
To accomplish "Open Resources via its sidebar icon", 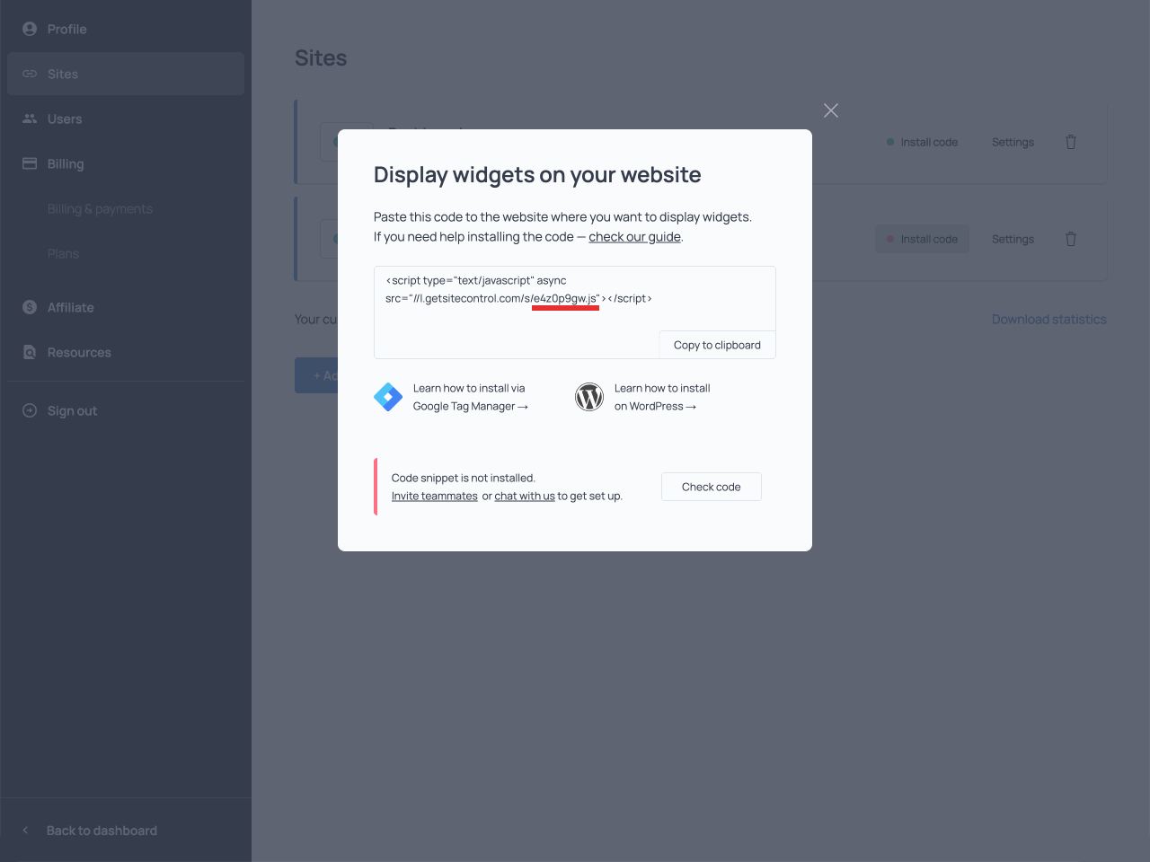I will (x=29, y=352).
